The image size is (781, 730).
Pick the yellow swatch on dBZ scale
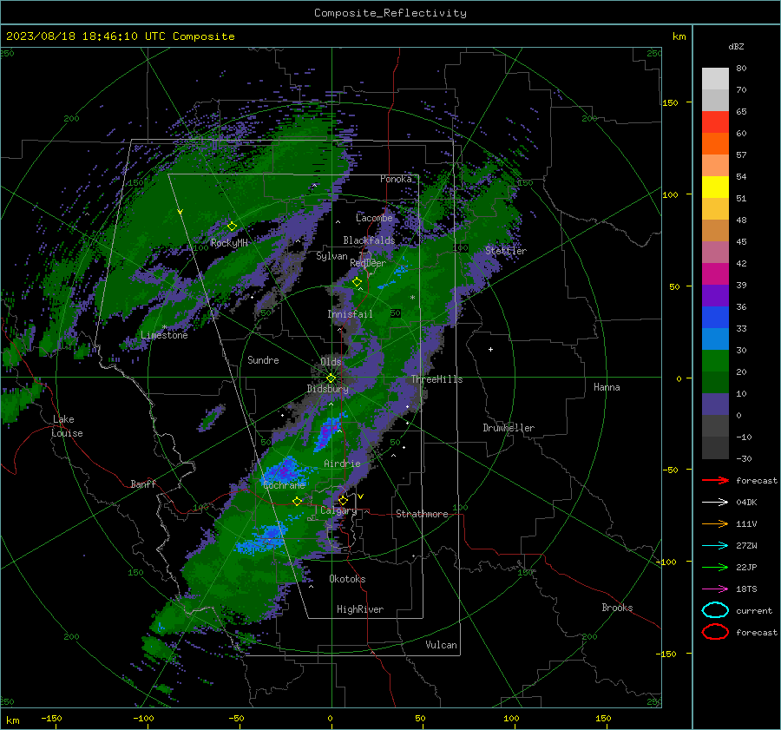(715, 187)
